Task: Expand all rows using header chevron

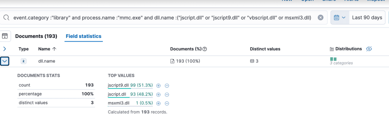Action: [5, 49]
